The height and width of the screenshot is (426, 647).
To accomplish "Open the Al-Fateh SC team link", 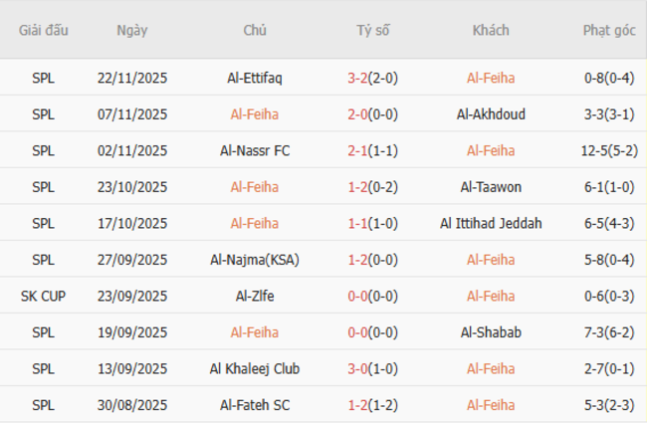I will [255, 405].
